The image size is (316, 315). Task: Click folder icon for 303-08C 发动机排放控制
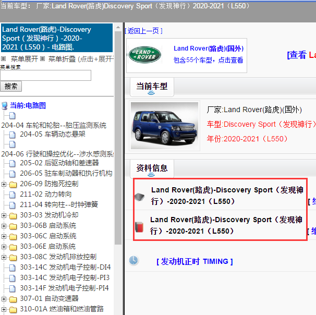coord(13,258)
